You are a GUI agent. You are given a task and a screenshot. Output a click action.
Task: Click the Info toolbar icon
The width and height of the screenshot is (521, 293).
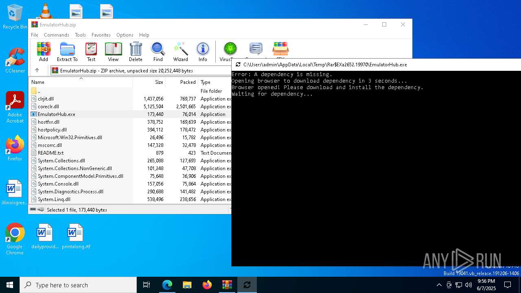tap(203, 52)
